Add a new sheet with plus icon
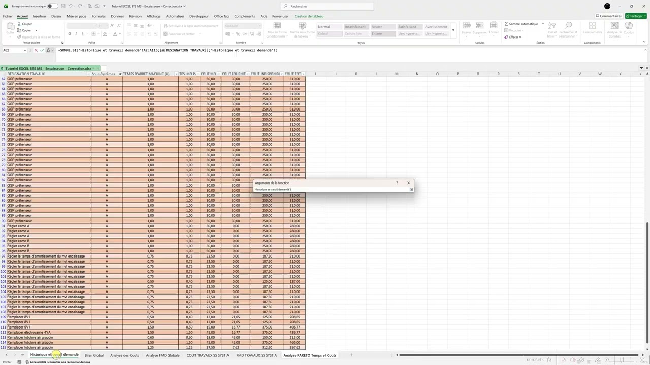The width and height of the screenshot is (650, 365). (351, 355)
